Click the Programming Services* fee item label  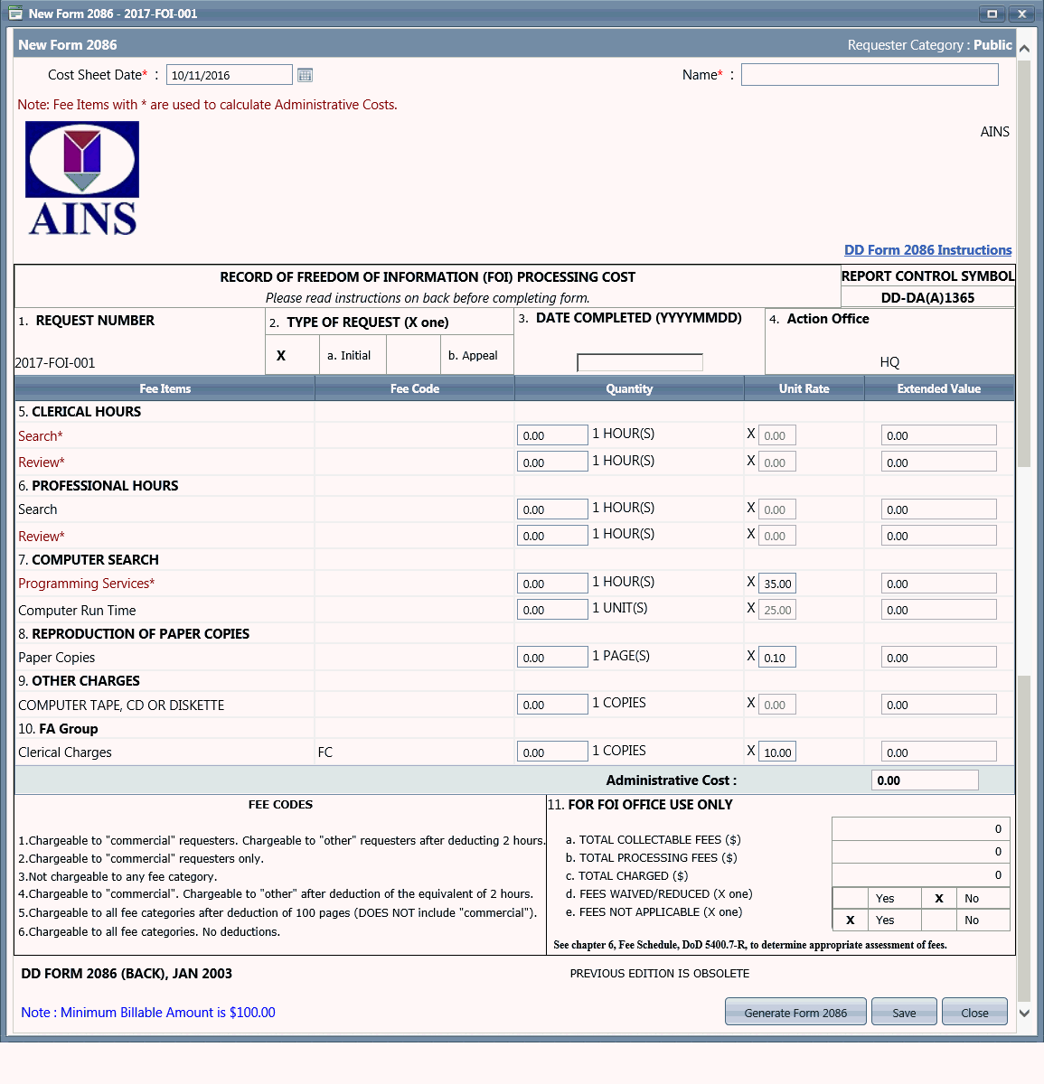coord(87,584)
